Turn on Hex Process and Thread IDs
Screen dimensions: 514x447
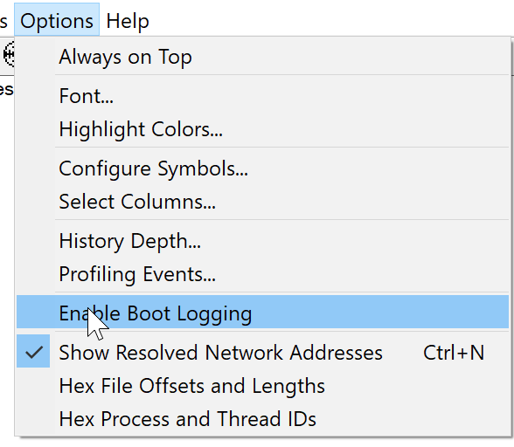click(262, 419)
